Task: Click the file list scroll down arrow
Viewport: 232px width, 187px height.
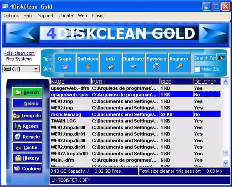Action: point(225,163)
